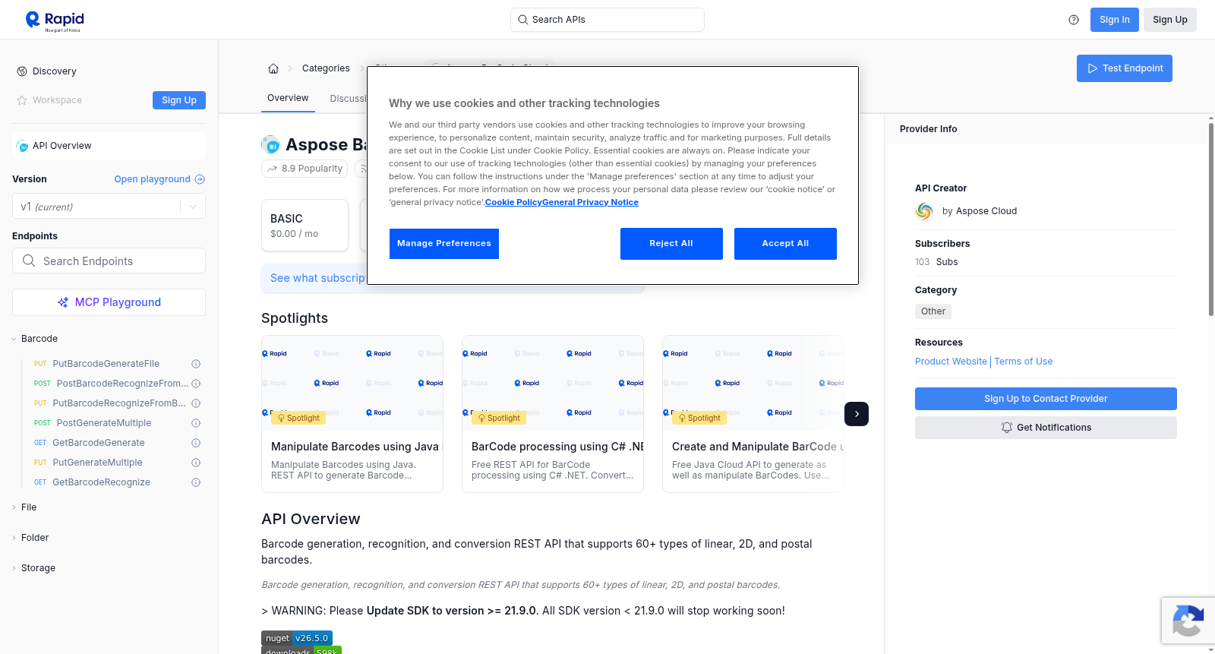Open Create and Manipulate BarCode spotlight

coord(753,414)
